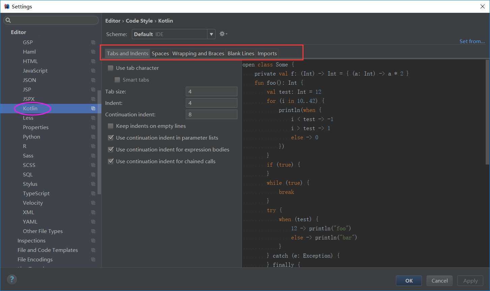Toggle the Smart tabs checkbox
The height and width of the screenshot is (291, 490).
coord(117,80)
